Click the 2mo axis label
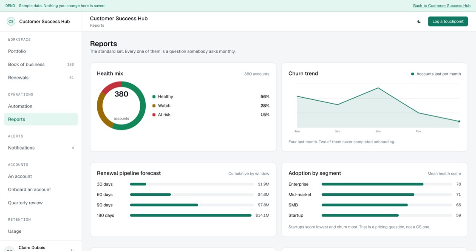 378,131
